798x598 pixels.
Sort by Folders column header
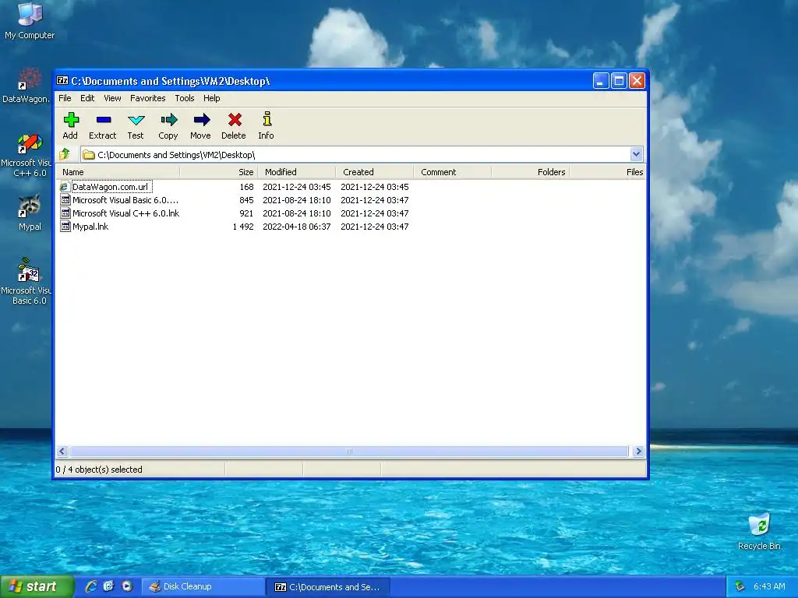pyautogui.click(x=530, y=172)
